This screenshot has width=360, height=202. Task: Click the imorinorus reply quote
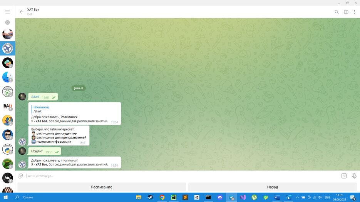41,109
